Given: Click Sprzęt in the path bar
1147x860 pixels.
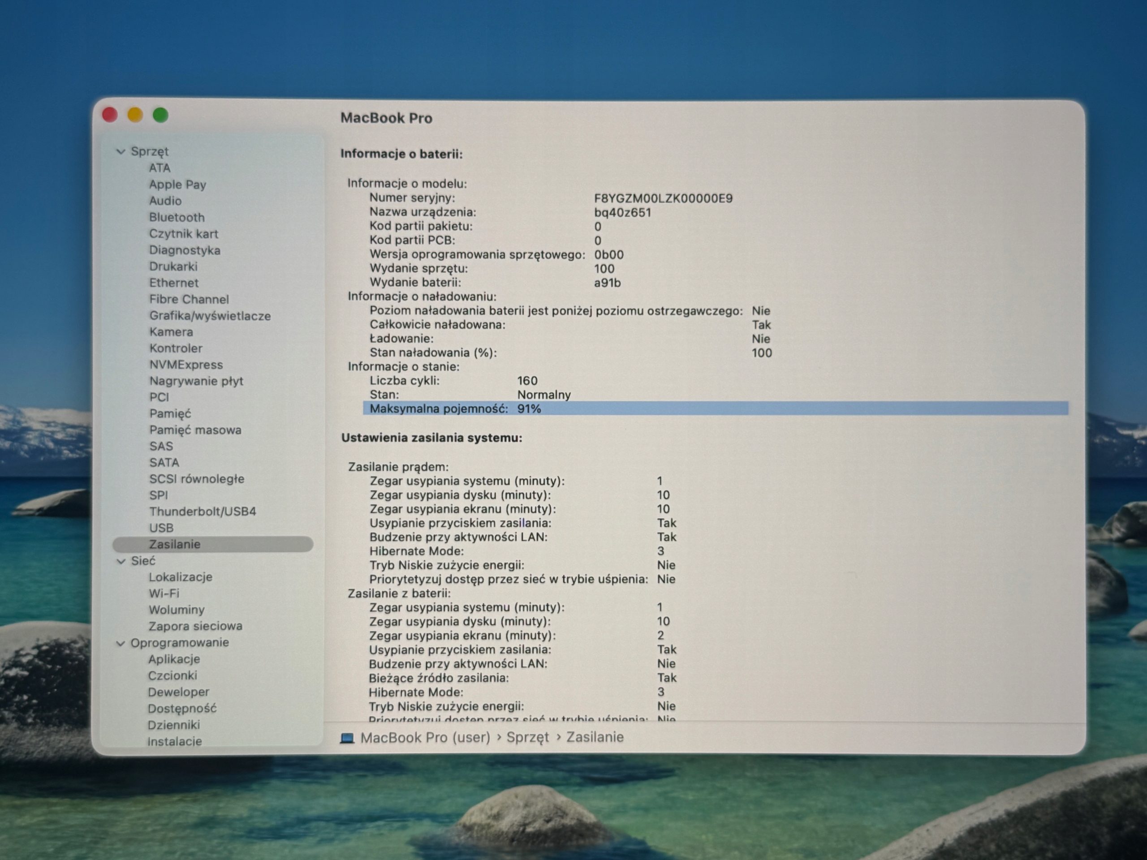Looking at the screenshot, I should point(528,738).
